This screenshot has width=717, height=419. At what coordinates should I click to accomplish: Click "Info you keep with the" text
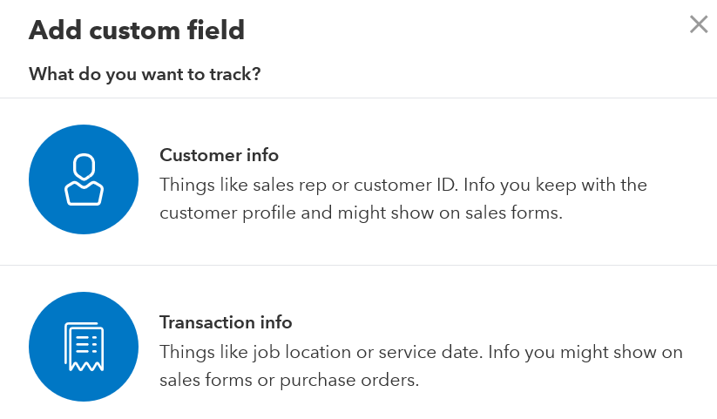point(556,186)
